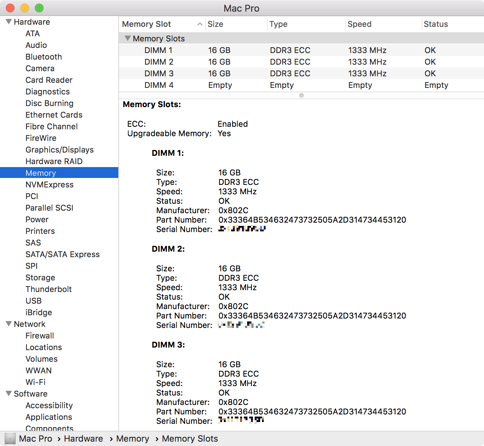Open NVMExpress info

49,185
